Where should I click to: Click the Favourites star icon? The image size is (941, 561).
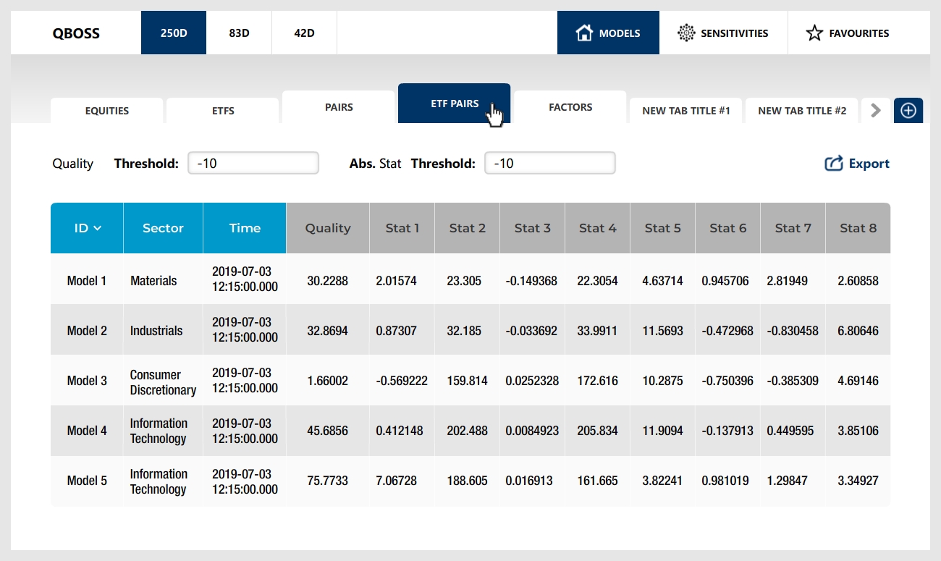[x=814, y=33]
